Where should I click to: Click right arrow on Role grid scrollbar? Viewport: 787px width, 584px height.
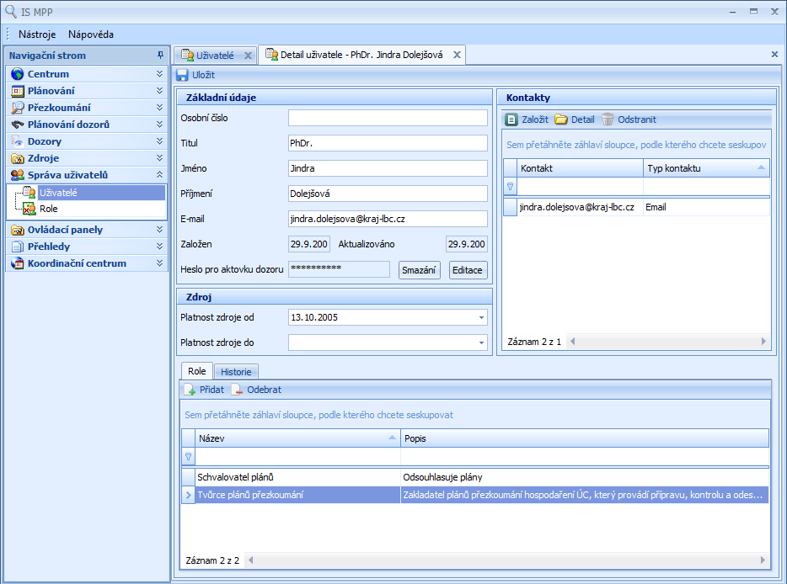(763, 560)
